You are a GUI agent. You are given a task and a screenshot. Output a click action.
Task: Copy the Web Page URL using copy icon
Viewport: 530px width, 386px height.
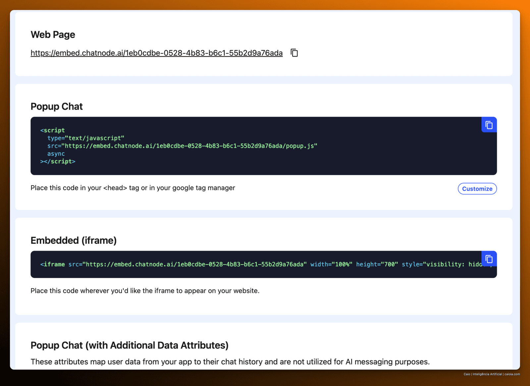point(294,53)
